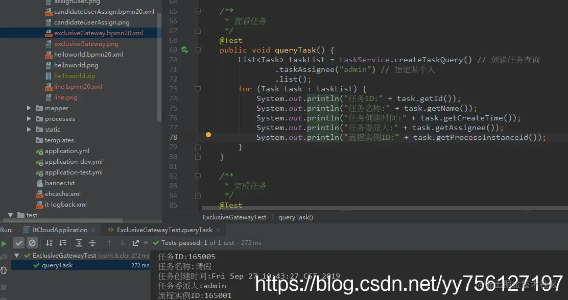568x300 pixels.
Task: Expand all test results
Action: tap(79, 243)
